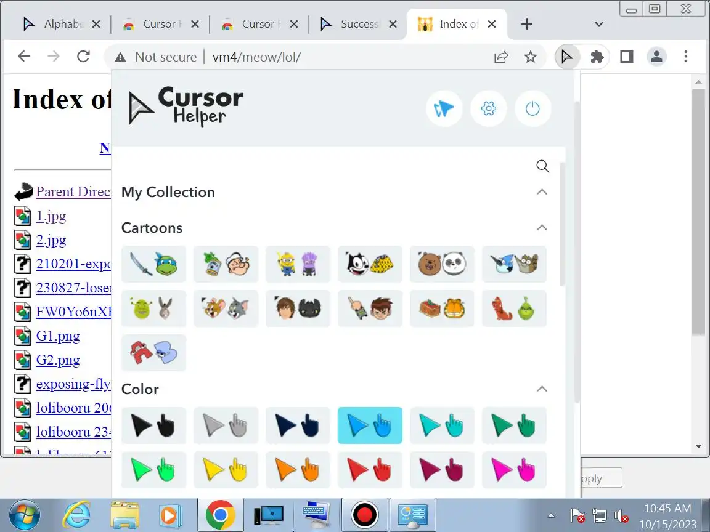
Task: Apply the gray color cursor
Action: 226,425
